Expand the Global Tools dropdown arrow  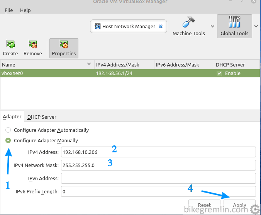click(x=256, y=26)
